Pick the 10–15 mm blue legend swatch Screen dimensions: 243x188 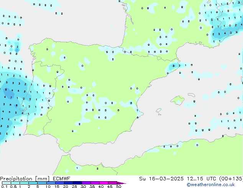click(x=51, y=183)
